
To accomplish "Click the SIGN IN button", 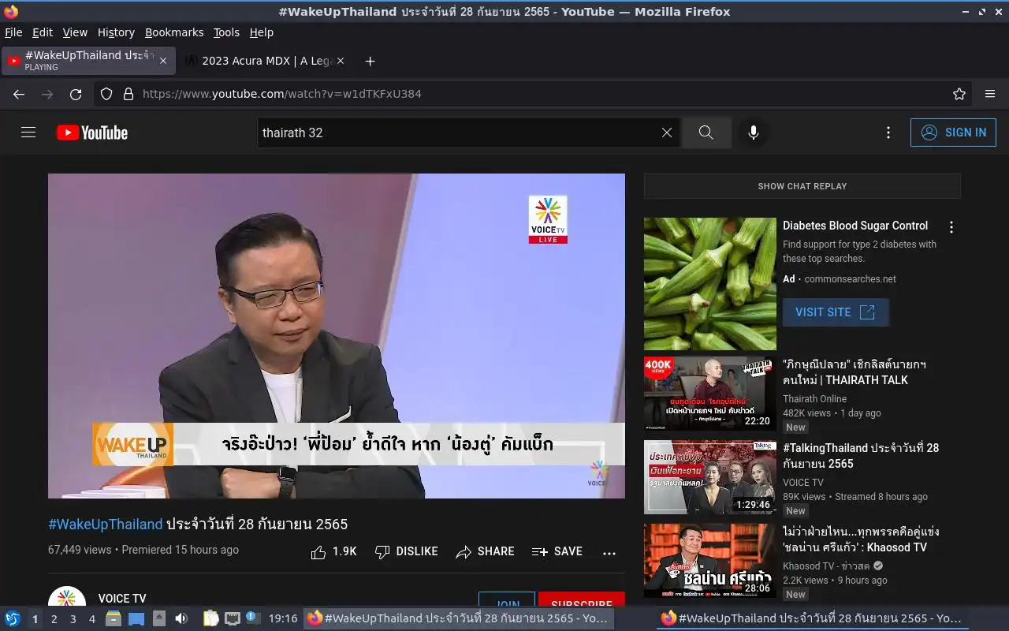I will pyautogui.click(x=953, y=133).
